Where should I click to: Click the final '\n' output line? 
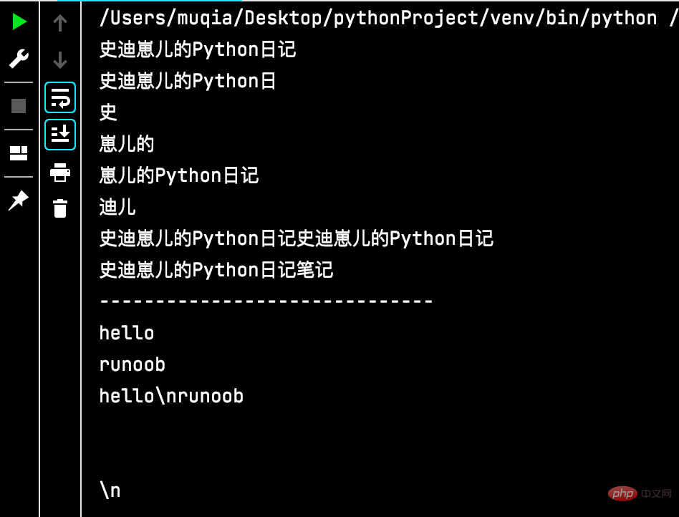(x=110, y=491)
